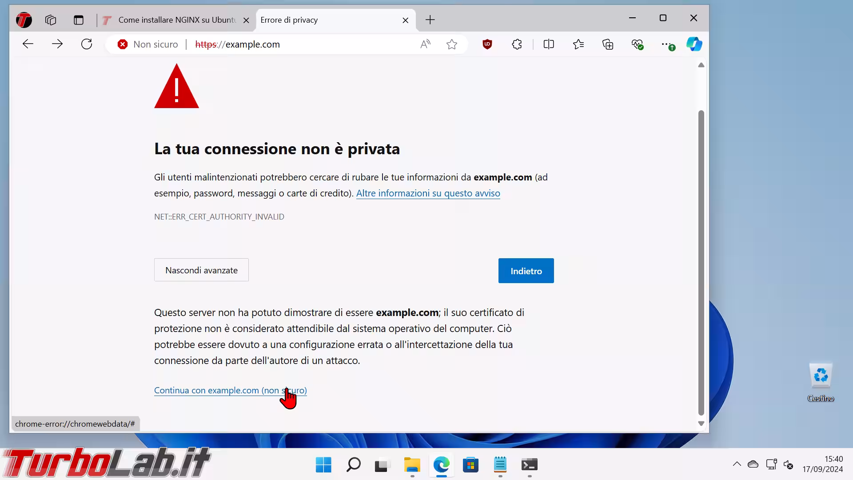Open the Extensions puzzle icon
853x480 pixels.
[517, 44]
